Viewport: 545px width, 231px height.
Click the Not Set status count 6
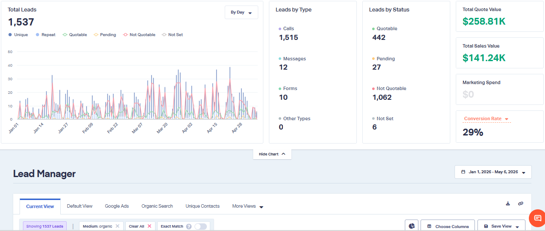coord(374,127)
